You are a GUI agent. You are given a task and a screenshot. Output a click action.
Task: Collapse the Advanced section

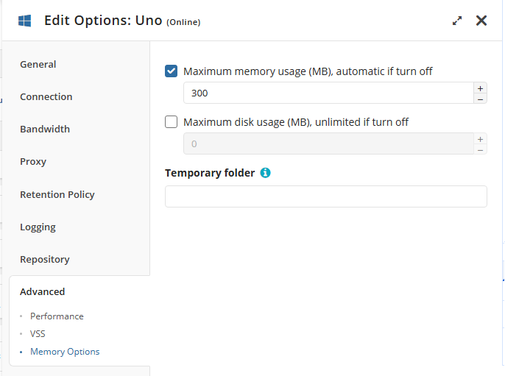pyautogui.click(x=43, y=291)
